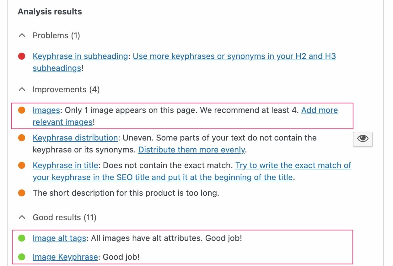This screenshot has height=266, width=393.
Task: Click the red Keyphrase in subheading status bullet
Action: tap(22, 56)
